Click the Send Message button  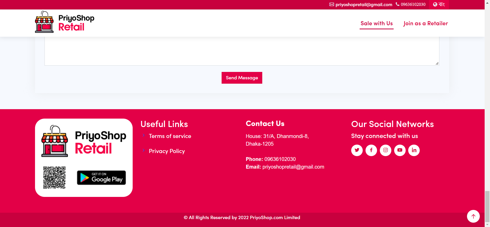(x=242, y=78)
